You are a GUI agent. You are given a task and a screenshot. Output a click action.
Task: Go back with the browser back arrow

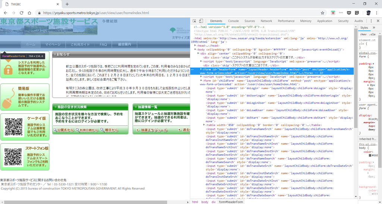[6, 13]
